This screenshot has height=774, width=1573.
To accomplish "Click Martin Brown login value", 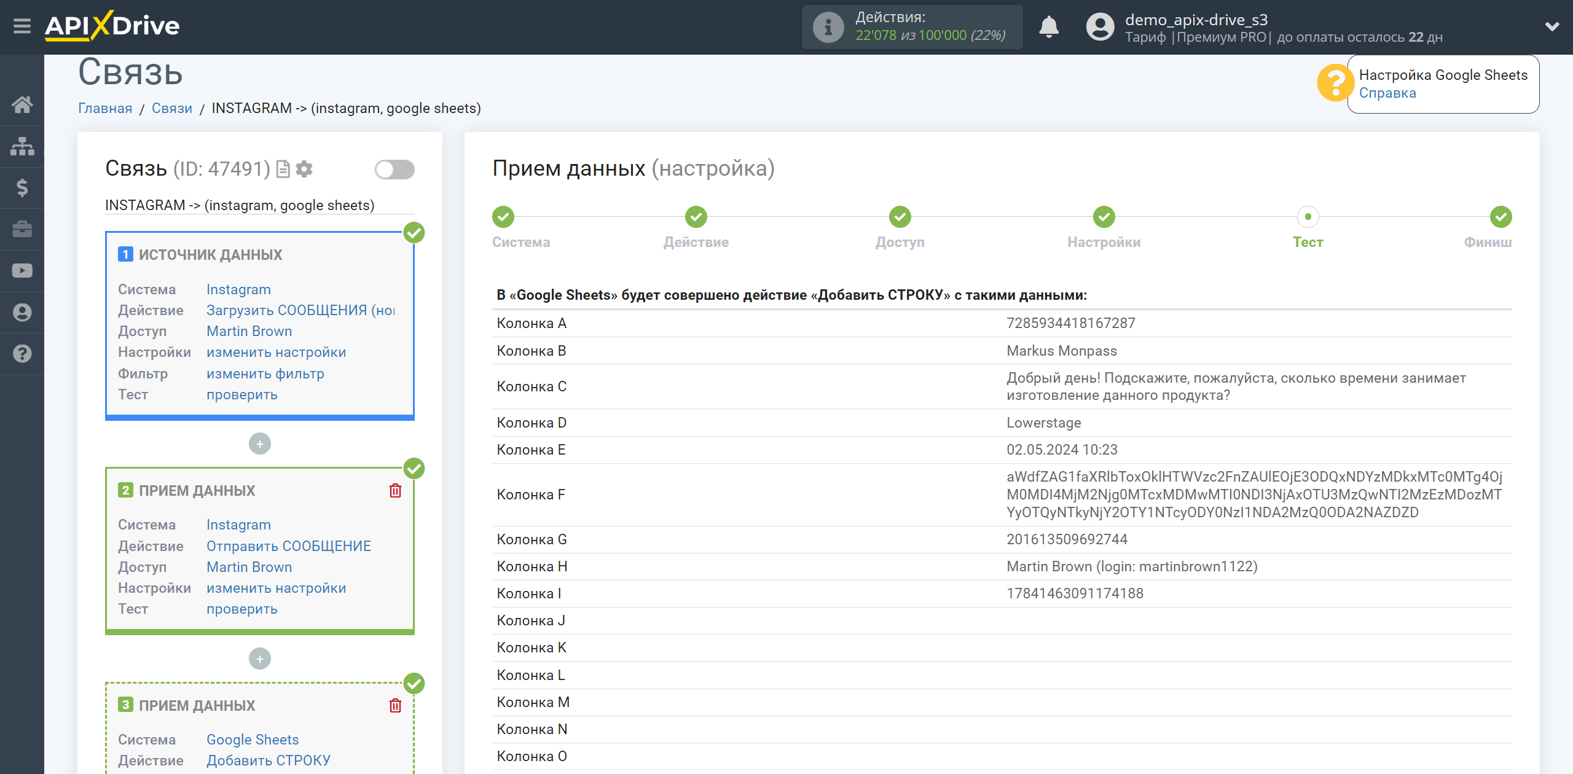I will click(x=1132, y=566).
